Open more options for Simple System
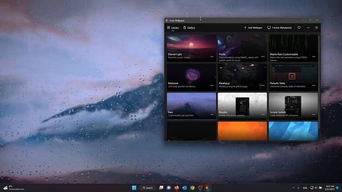 tap(314, 115)
